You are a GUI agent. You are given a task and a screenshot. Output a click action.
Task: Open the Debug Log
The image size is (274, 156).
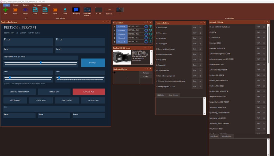coord(76,10)
